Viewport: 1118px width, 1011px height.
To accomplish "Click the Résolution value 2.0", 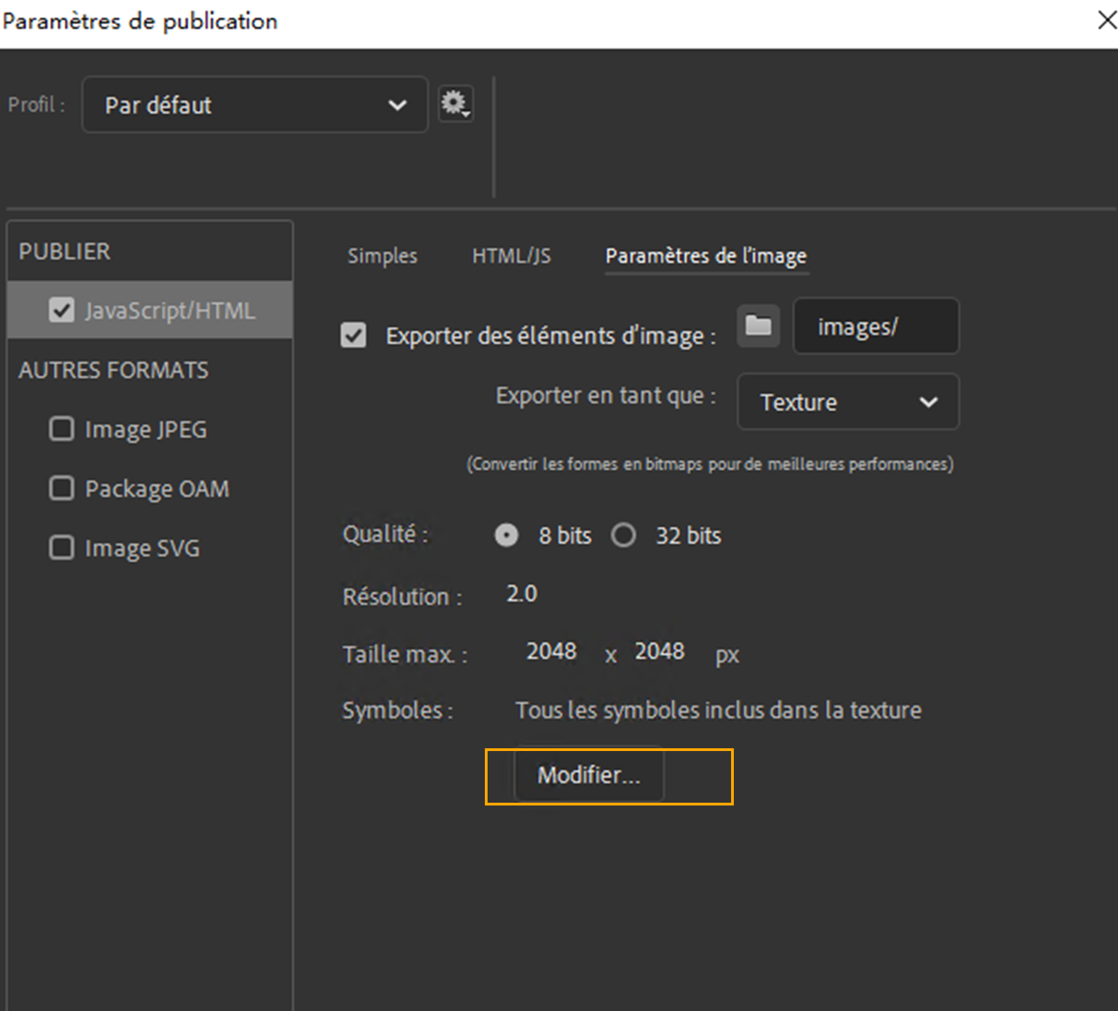I will pos(521,594).
